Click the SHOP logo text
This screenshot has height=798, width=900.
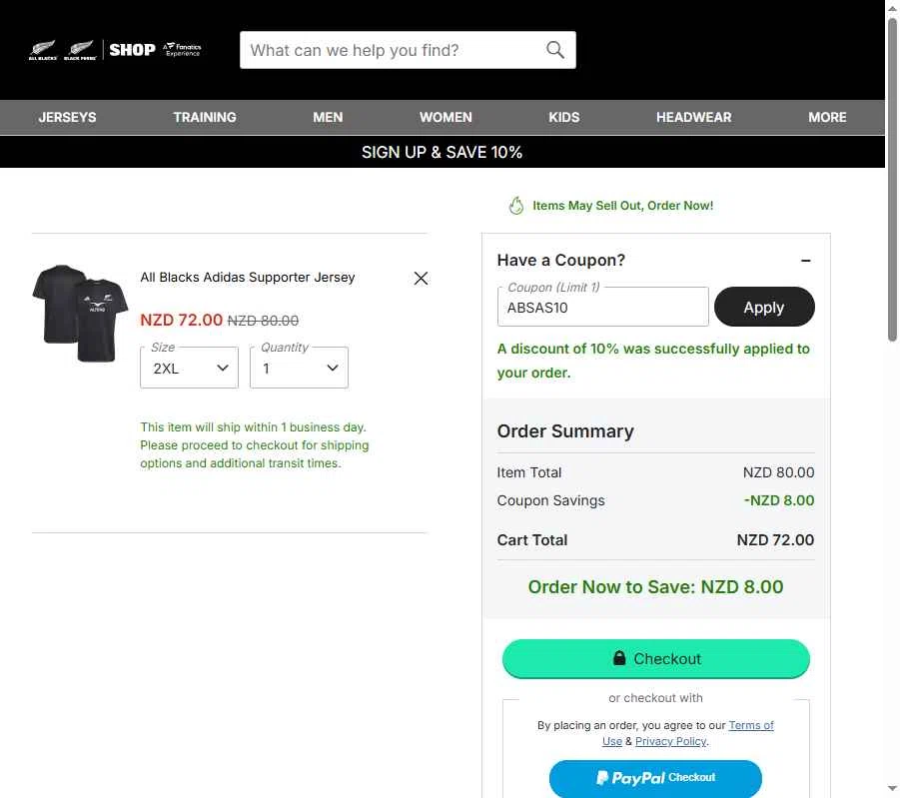point(132,50)
